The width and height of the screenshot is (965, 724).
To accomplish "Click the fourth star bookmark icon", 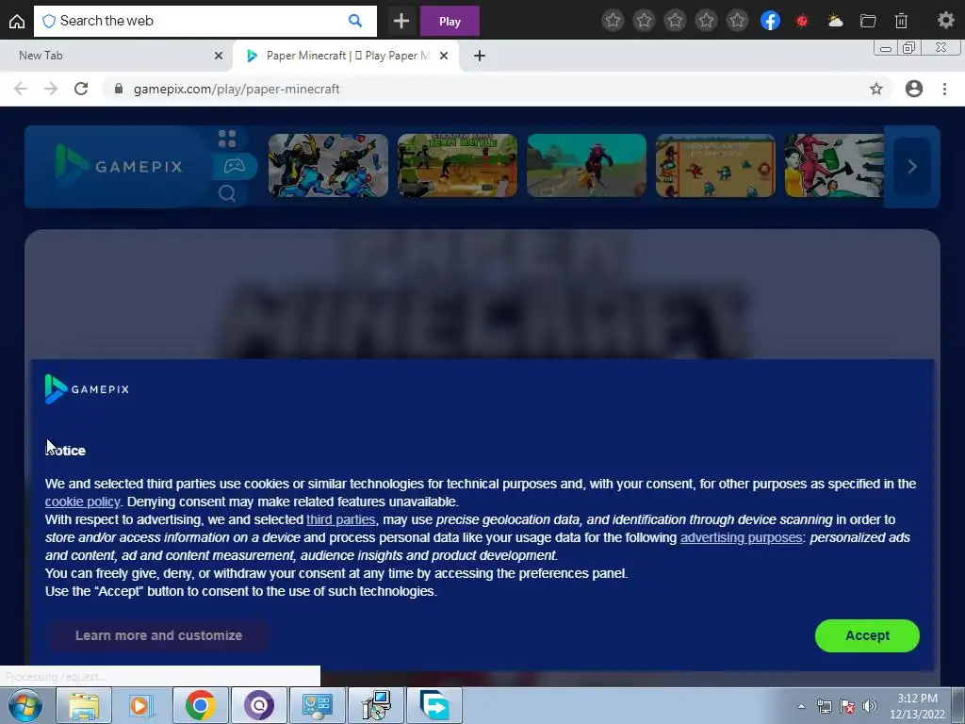I will point(706,21).
